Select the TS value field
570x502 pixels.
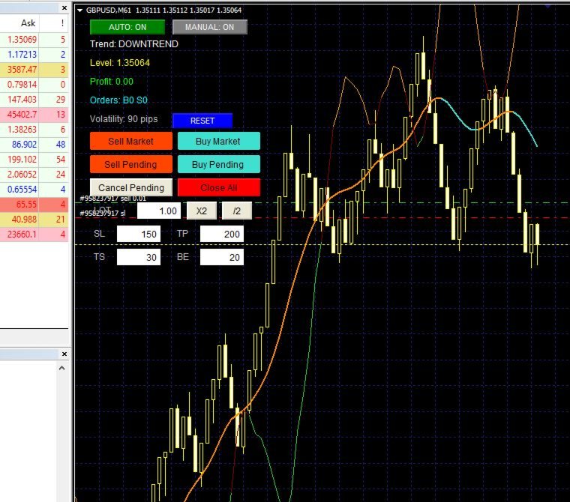139,257
